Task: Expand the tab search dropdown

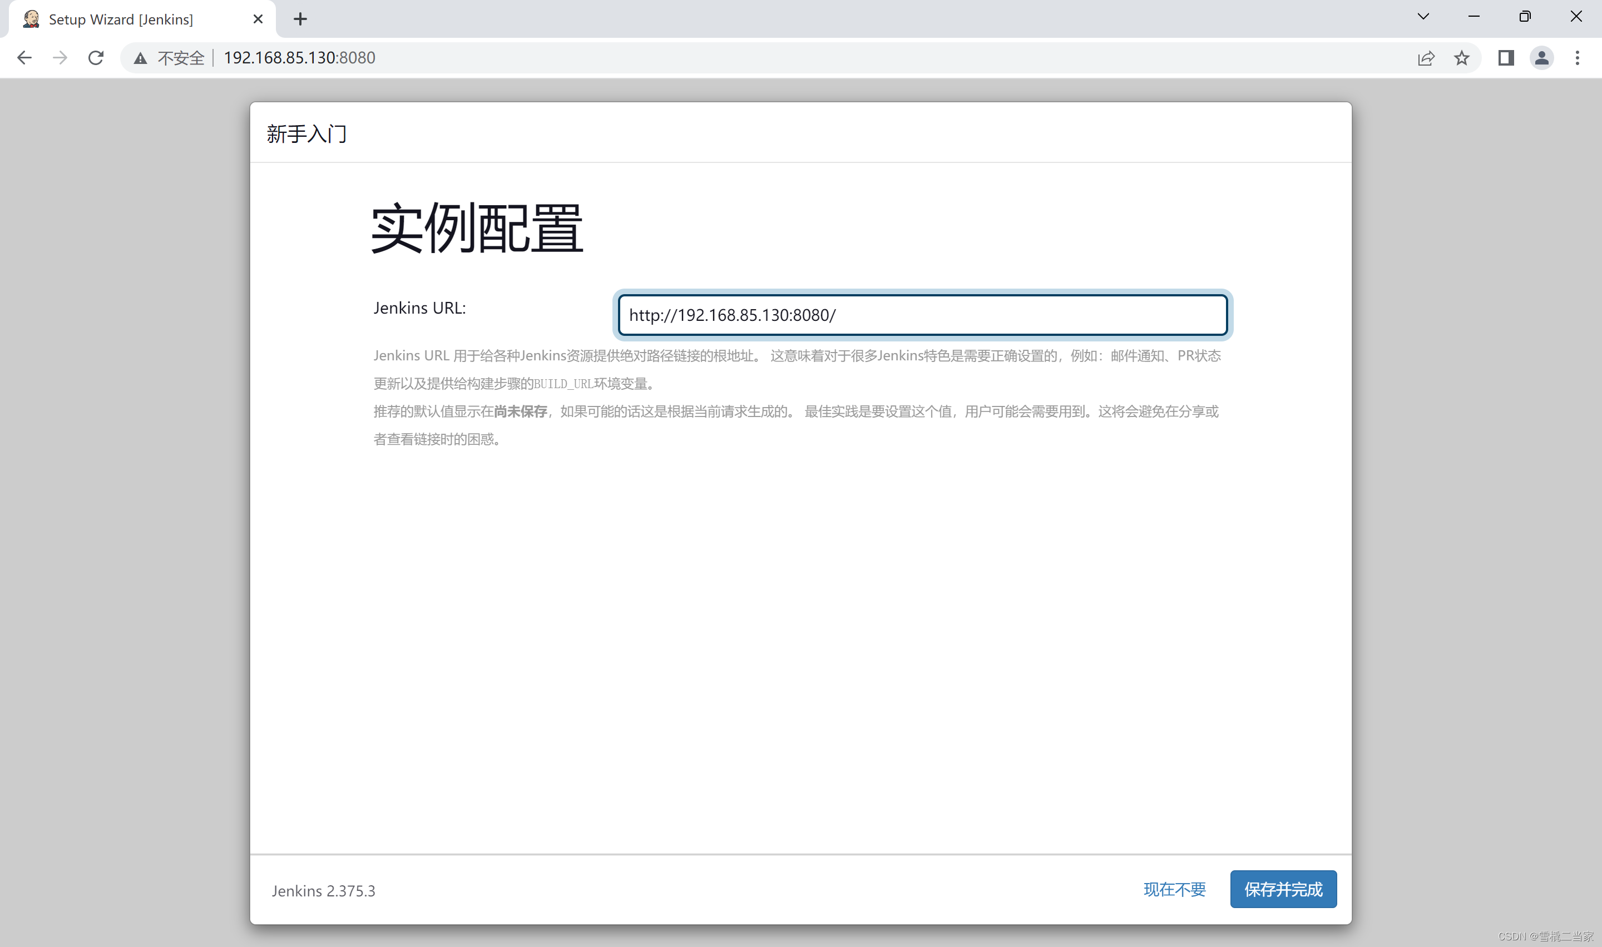Action: (x=1423, y=17)
